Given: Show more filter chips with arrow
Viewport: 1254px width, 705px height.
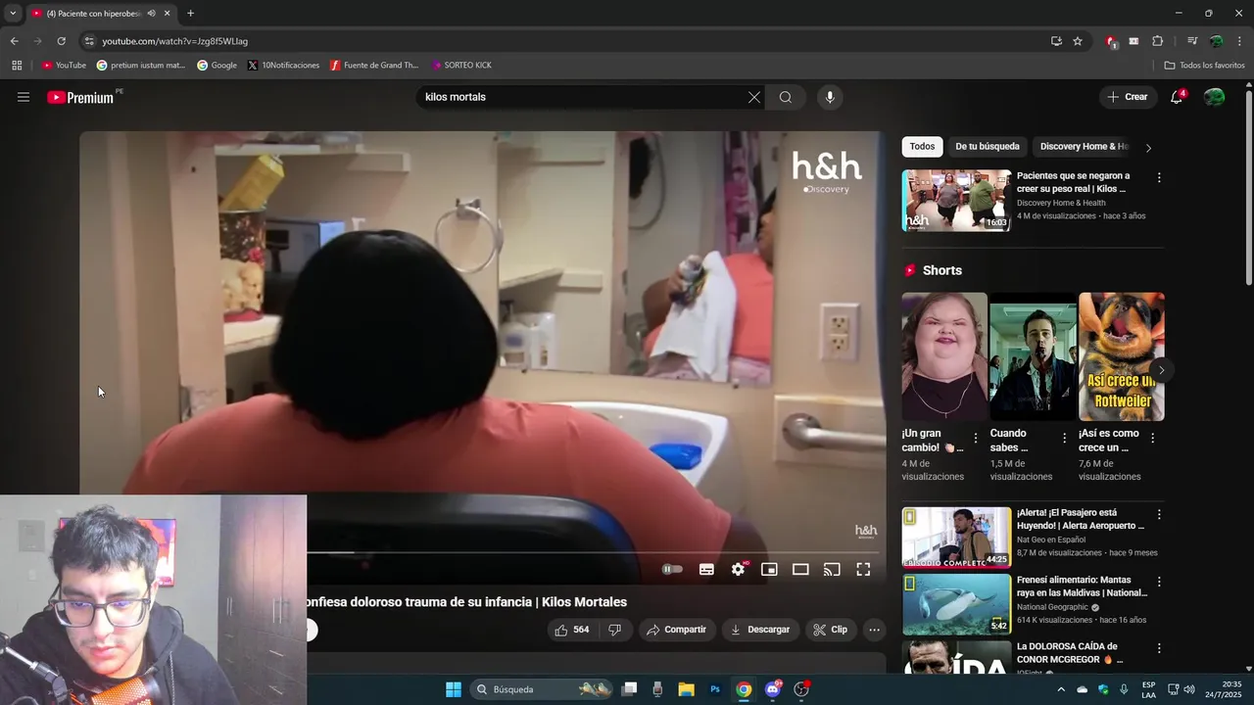Looking at the screenshot, I should click(x=1148, y=148).
